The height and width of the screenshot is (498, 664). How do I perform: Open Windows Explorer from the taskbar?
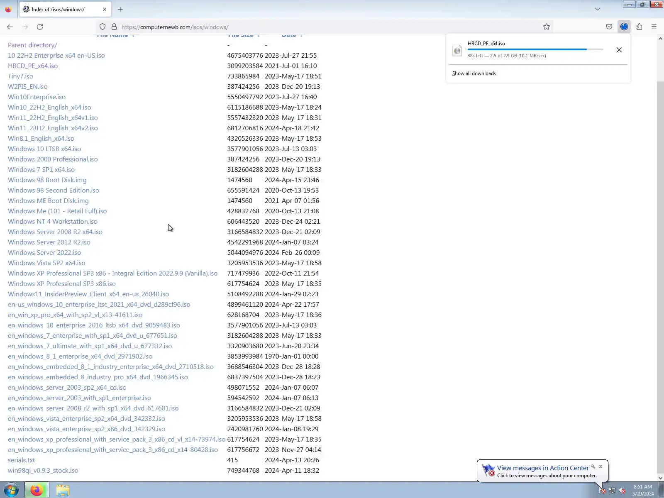(63, 490)
